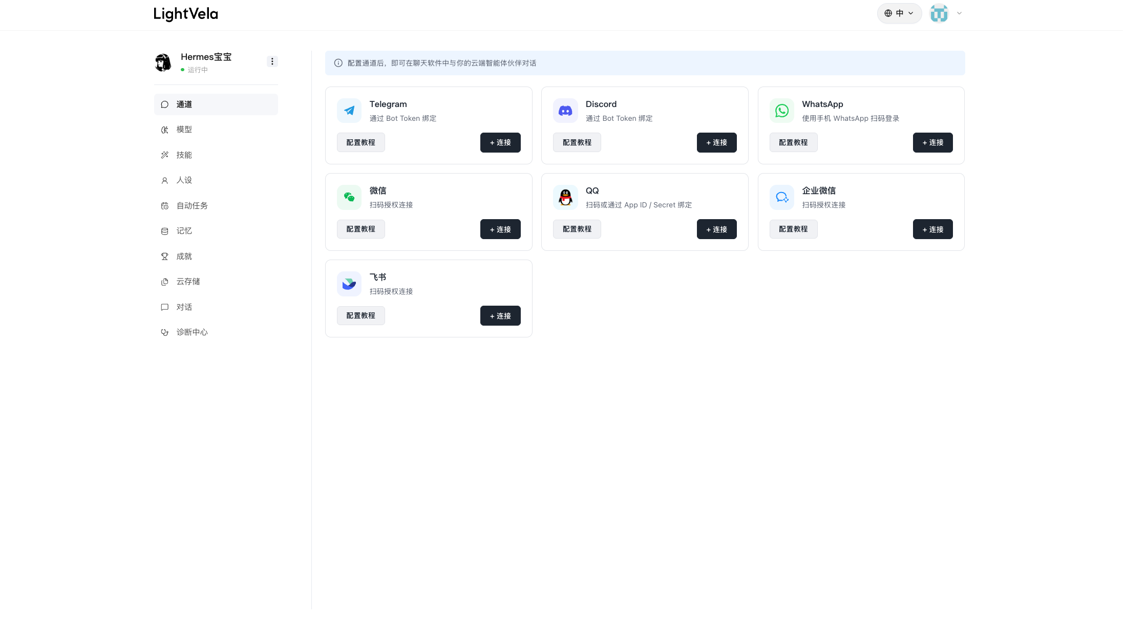
Task: Click + 连接 on the QQ card
Action: click(717, 229)
